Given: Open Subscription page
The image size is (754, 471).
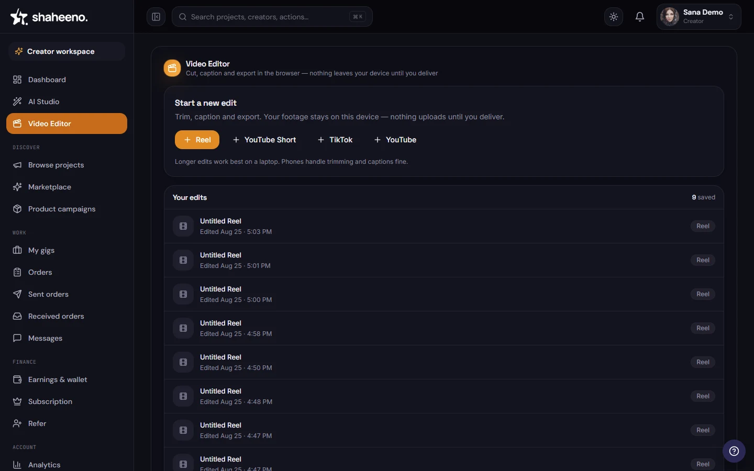Looking at the screenshot, I should [66, 401].
